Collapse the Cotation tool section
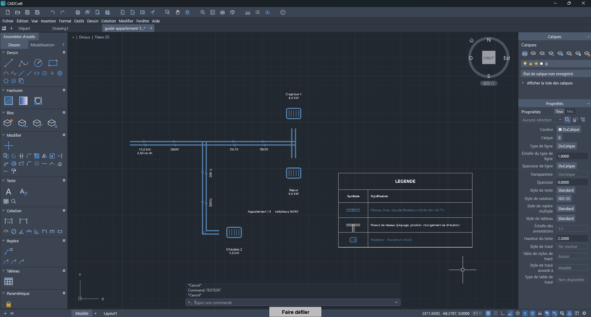This screenshot has height=317, width=591. pyautogui.click(x=3, y=211)
